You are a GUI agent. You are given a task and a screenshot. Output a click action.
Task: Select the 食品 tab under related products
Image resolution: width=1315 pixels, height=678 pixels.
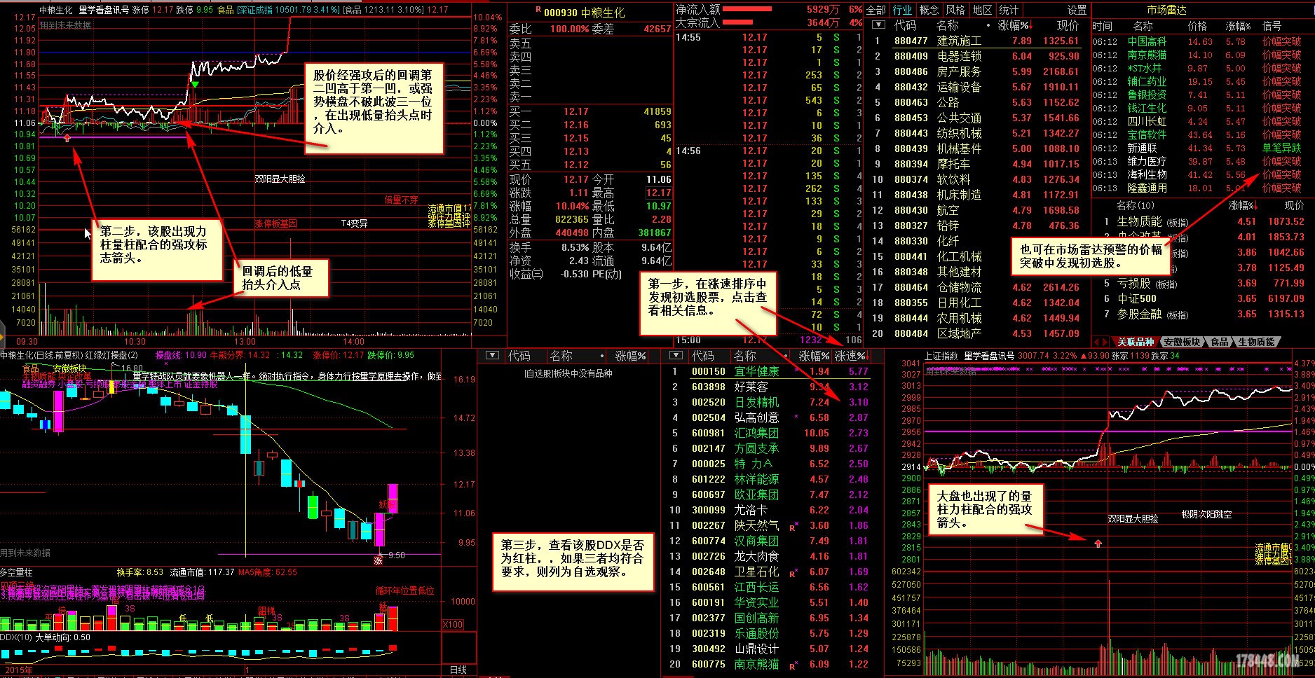(x=1220, y=342)
